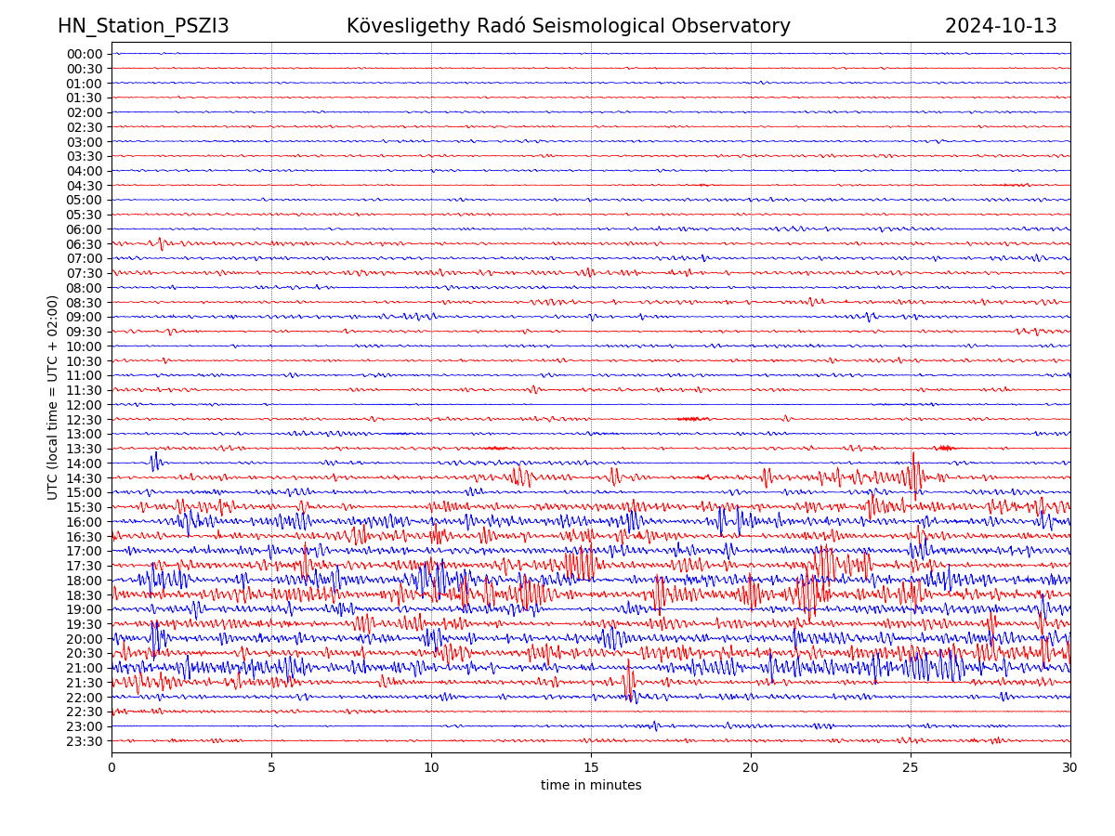Select the 18:30 row time label
Image resolution: width=1115 pixels, height=836 pixels.
pyautogui.click(x=84, y=595)
